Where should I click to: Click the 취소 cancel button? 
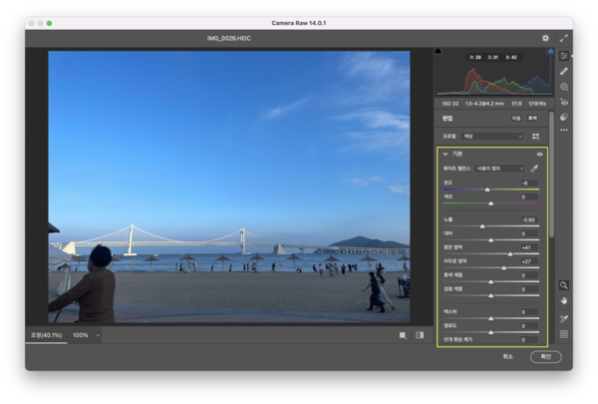tap(507, 357)
